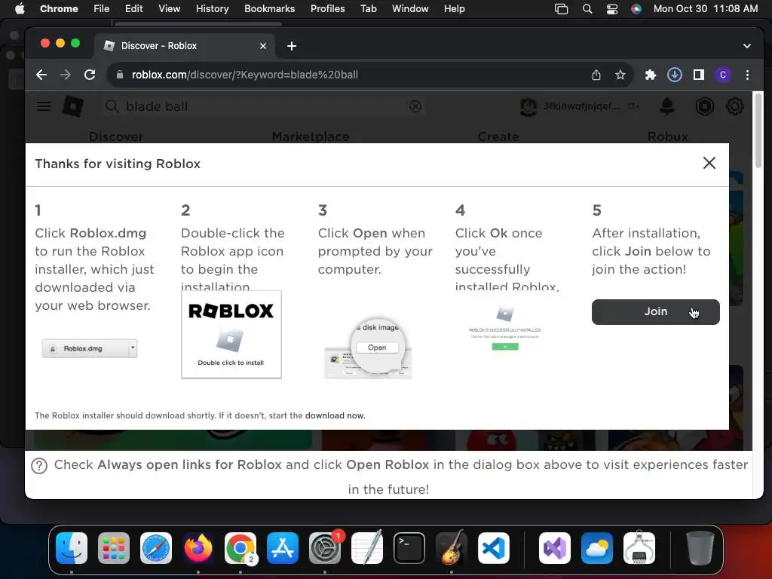Image resolution: width=772 pixels, height=579 pixels.
Task: Open the Apple menu
Action: [x=20, y=8]
